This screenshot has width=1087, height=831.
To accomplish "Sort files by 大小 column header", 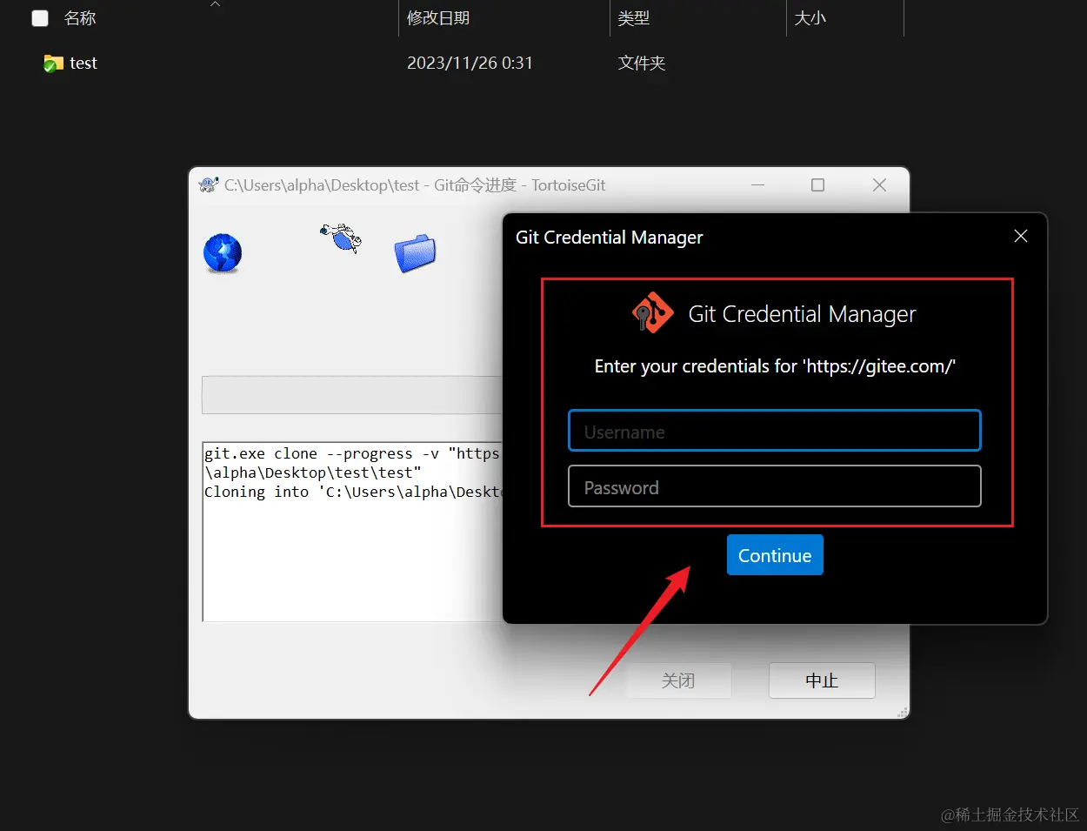I will pyautogui.click(x=810, y=17).
